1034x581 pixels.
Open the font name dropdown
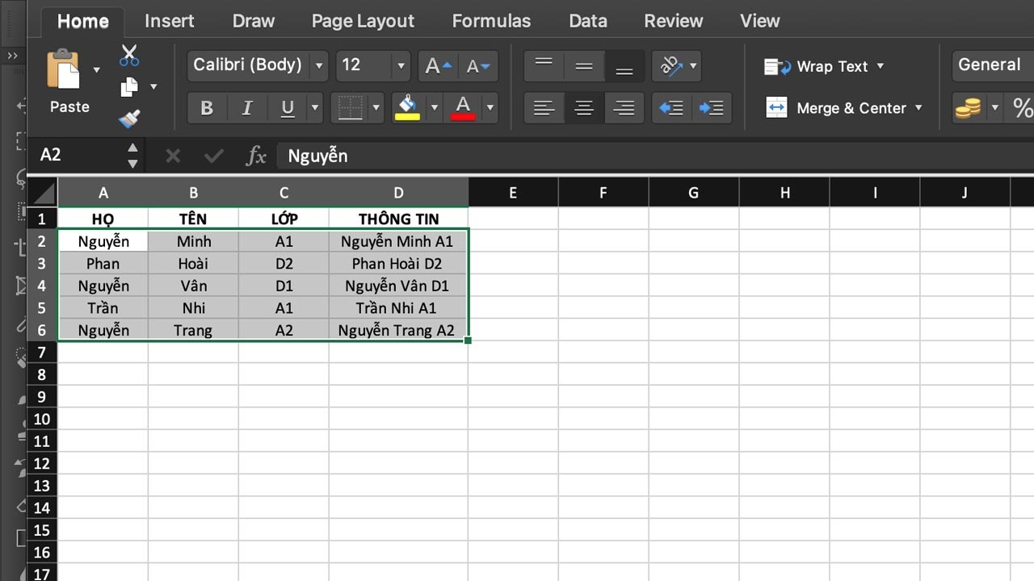(319, 65)
